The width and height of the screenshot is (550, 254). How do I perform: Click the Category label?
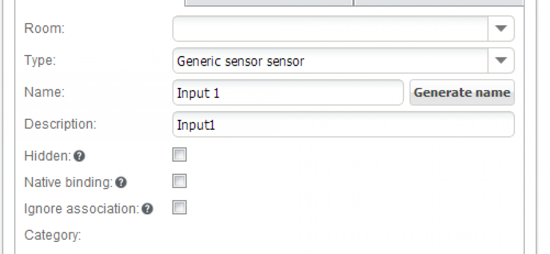coord(53,235)
